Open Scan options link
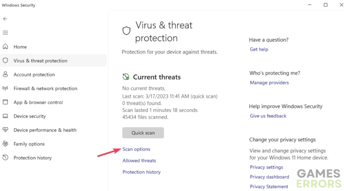 tap(137, 149)
